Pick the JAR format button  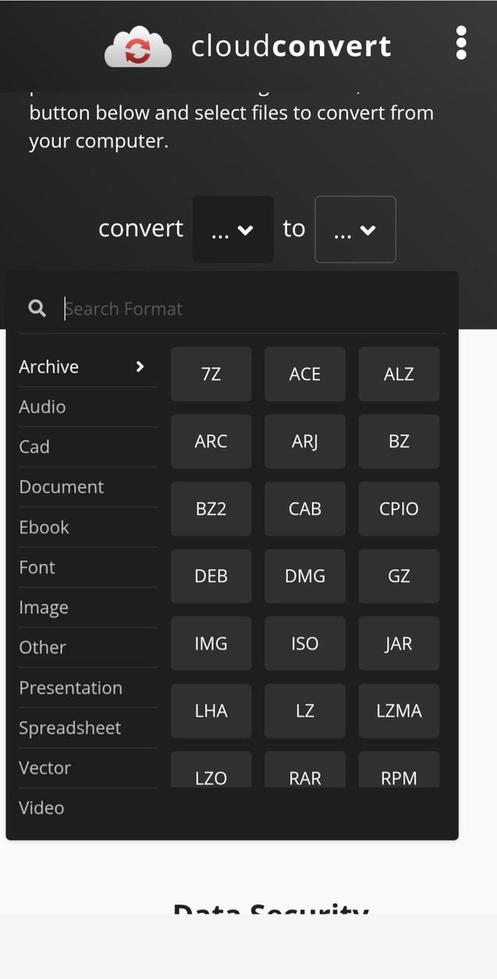399,643
